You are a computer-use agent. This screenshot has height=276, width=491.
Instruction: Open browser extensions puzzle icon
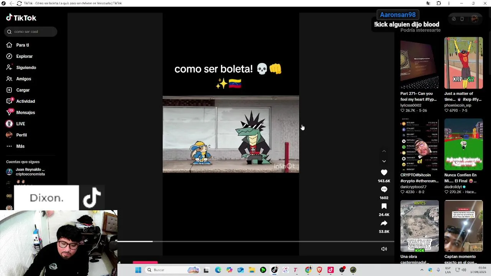[438, 3]
